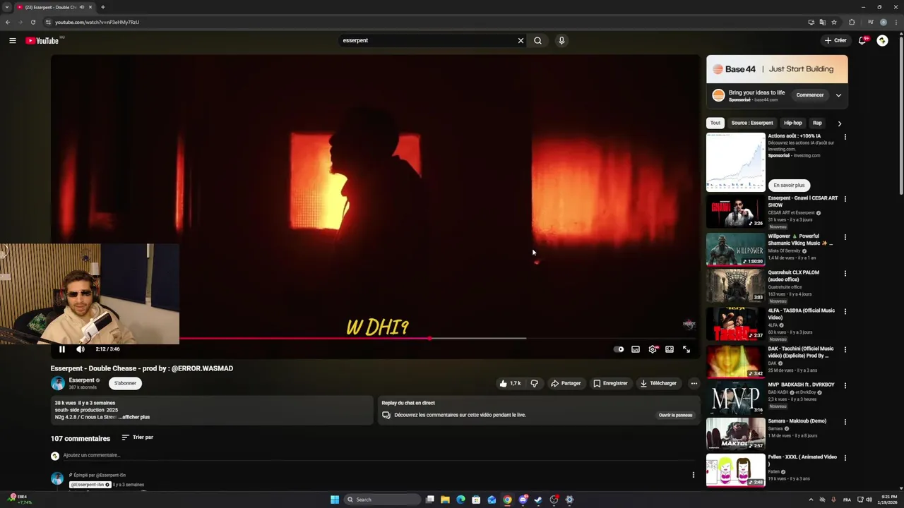Select the Rap filter chip
Viewport: 904px width, 508px height.
(x=817, y=123)
